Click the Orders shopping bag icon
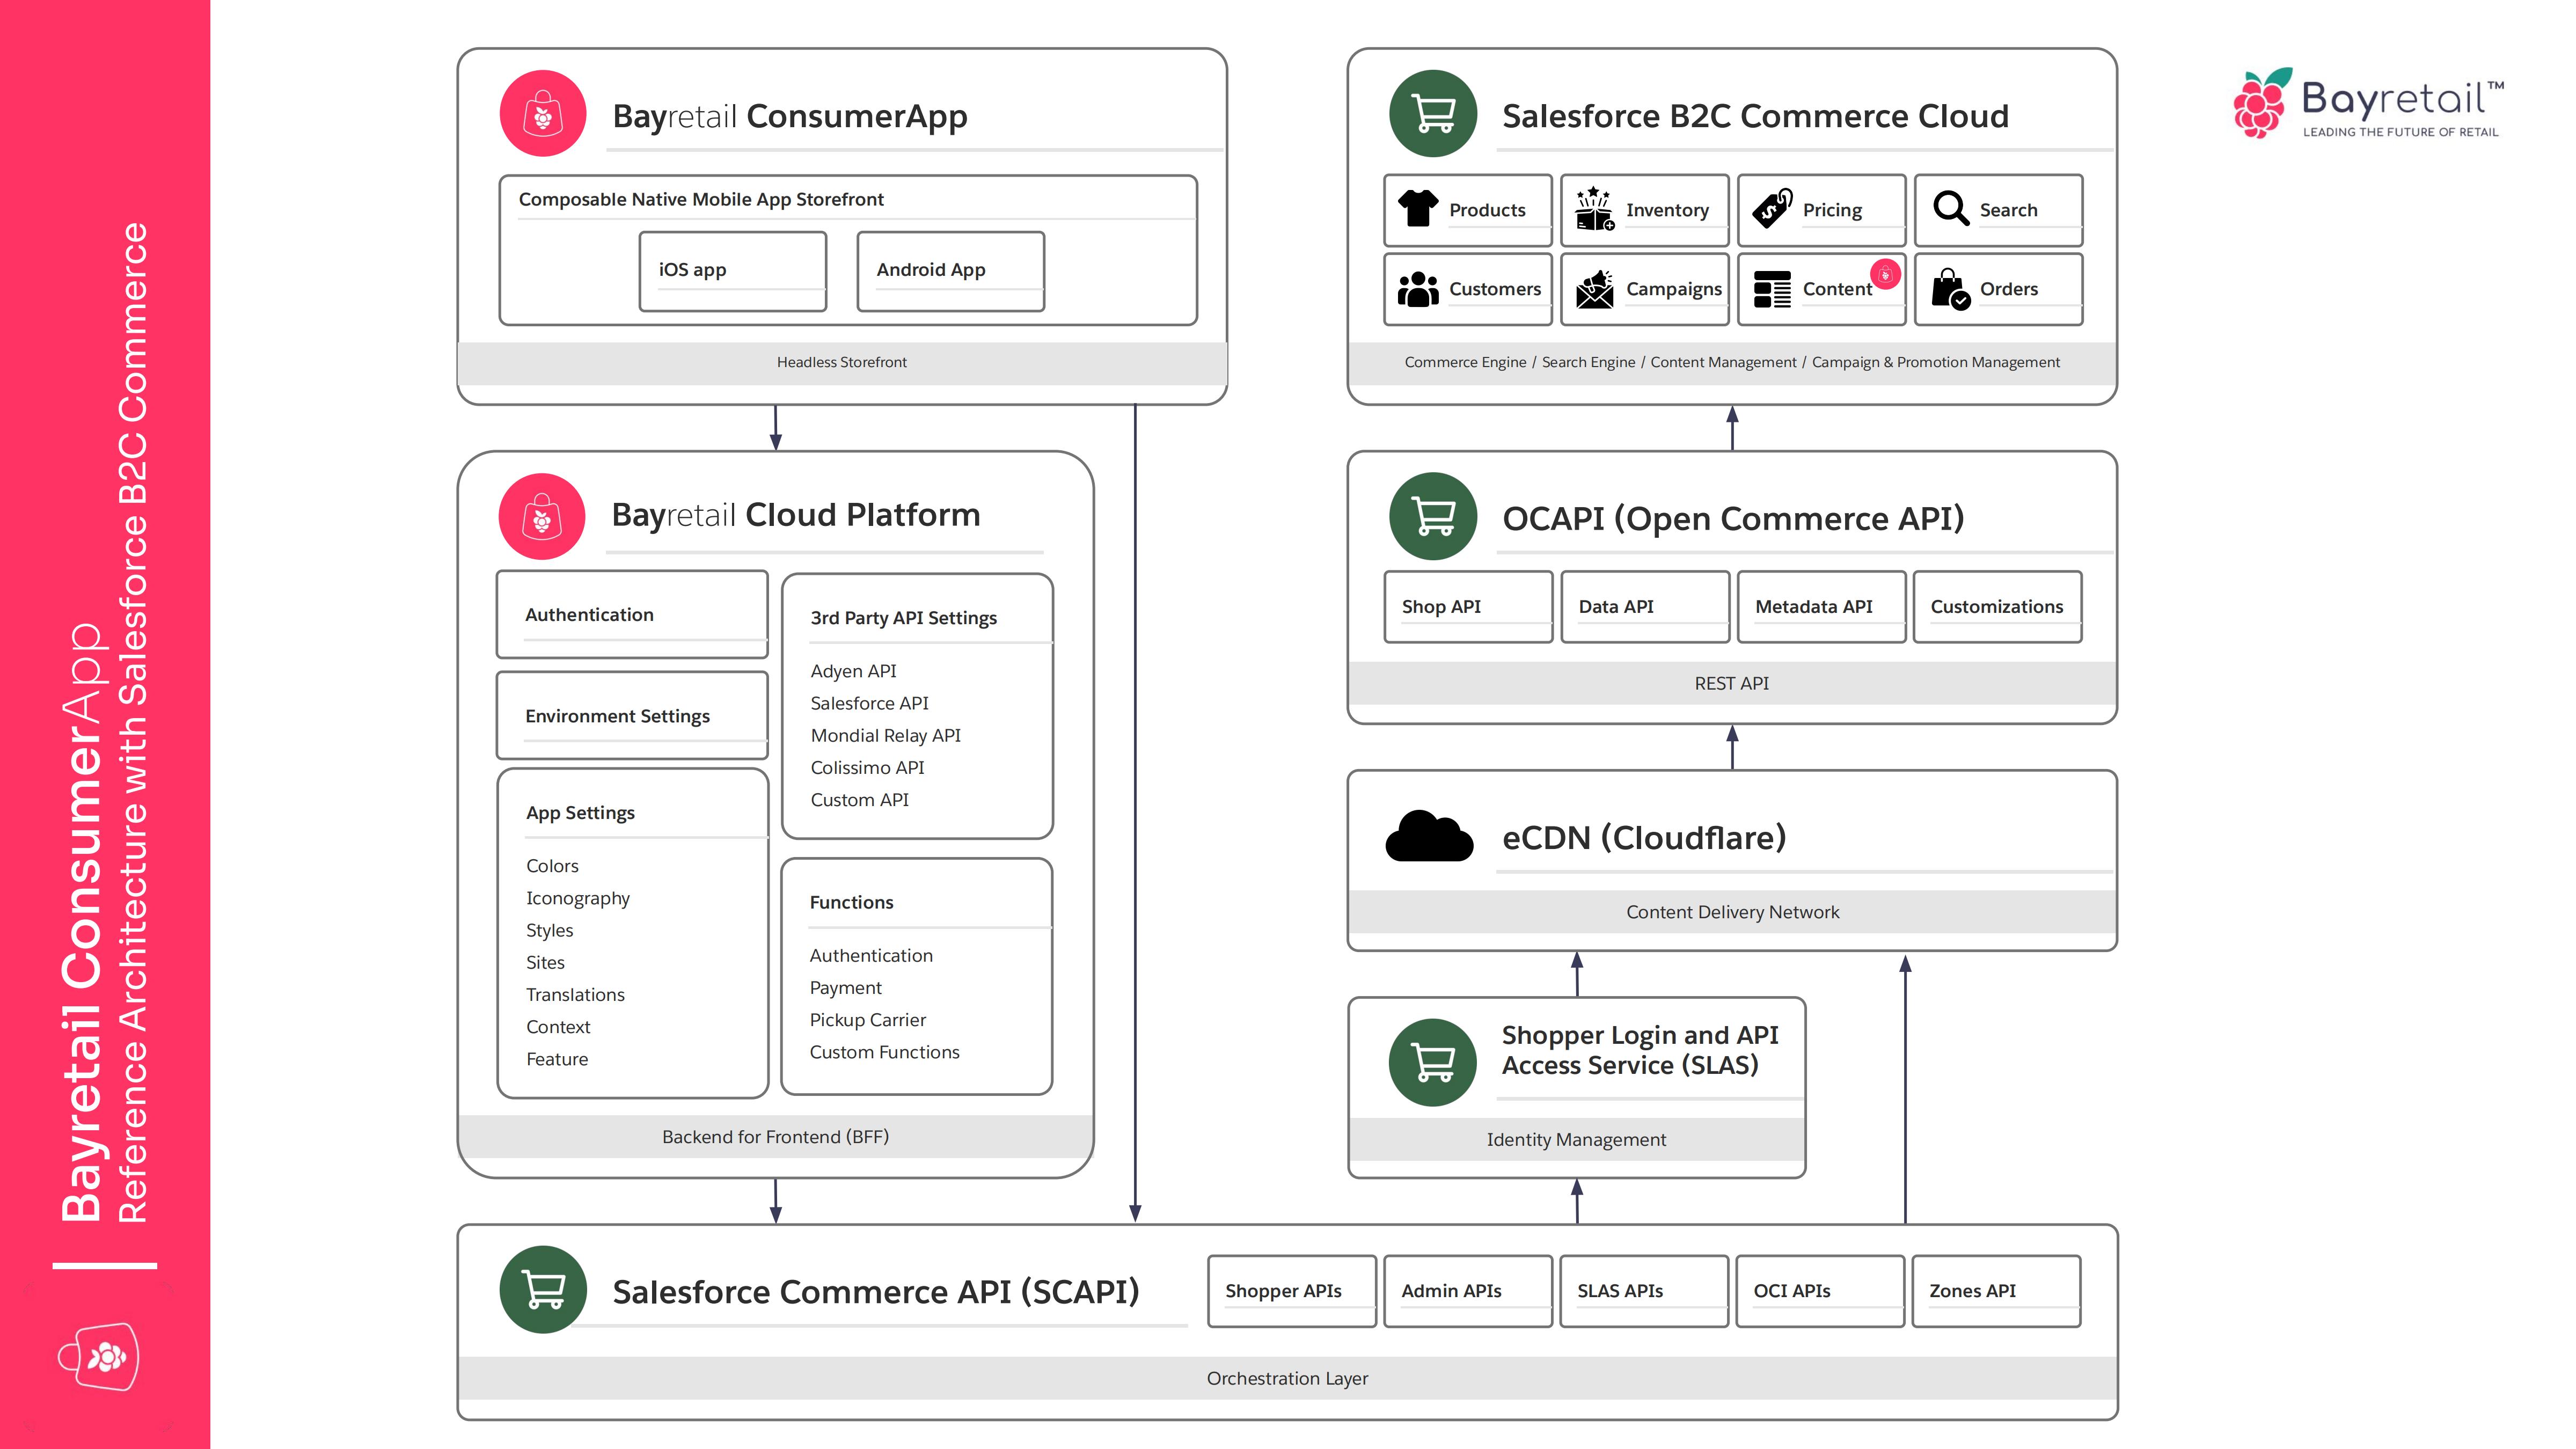Viewport: 2576px width, 1449px height. pos(1950,289)
